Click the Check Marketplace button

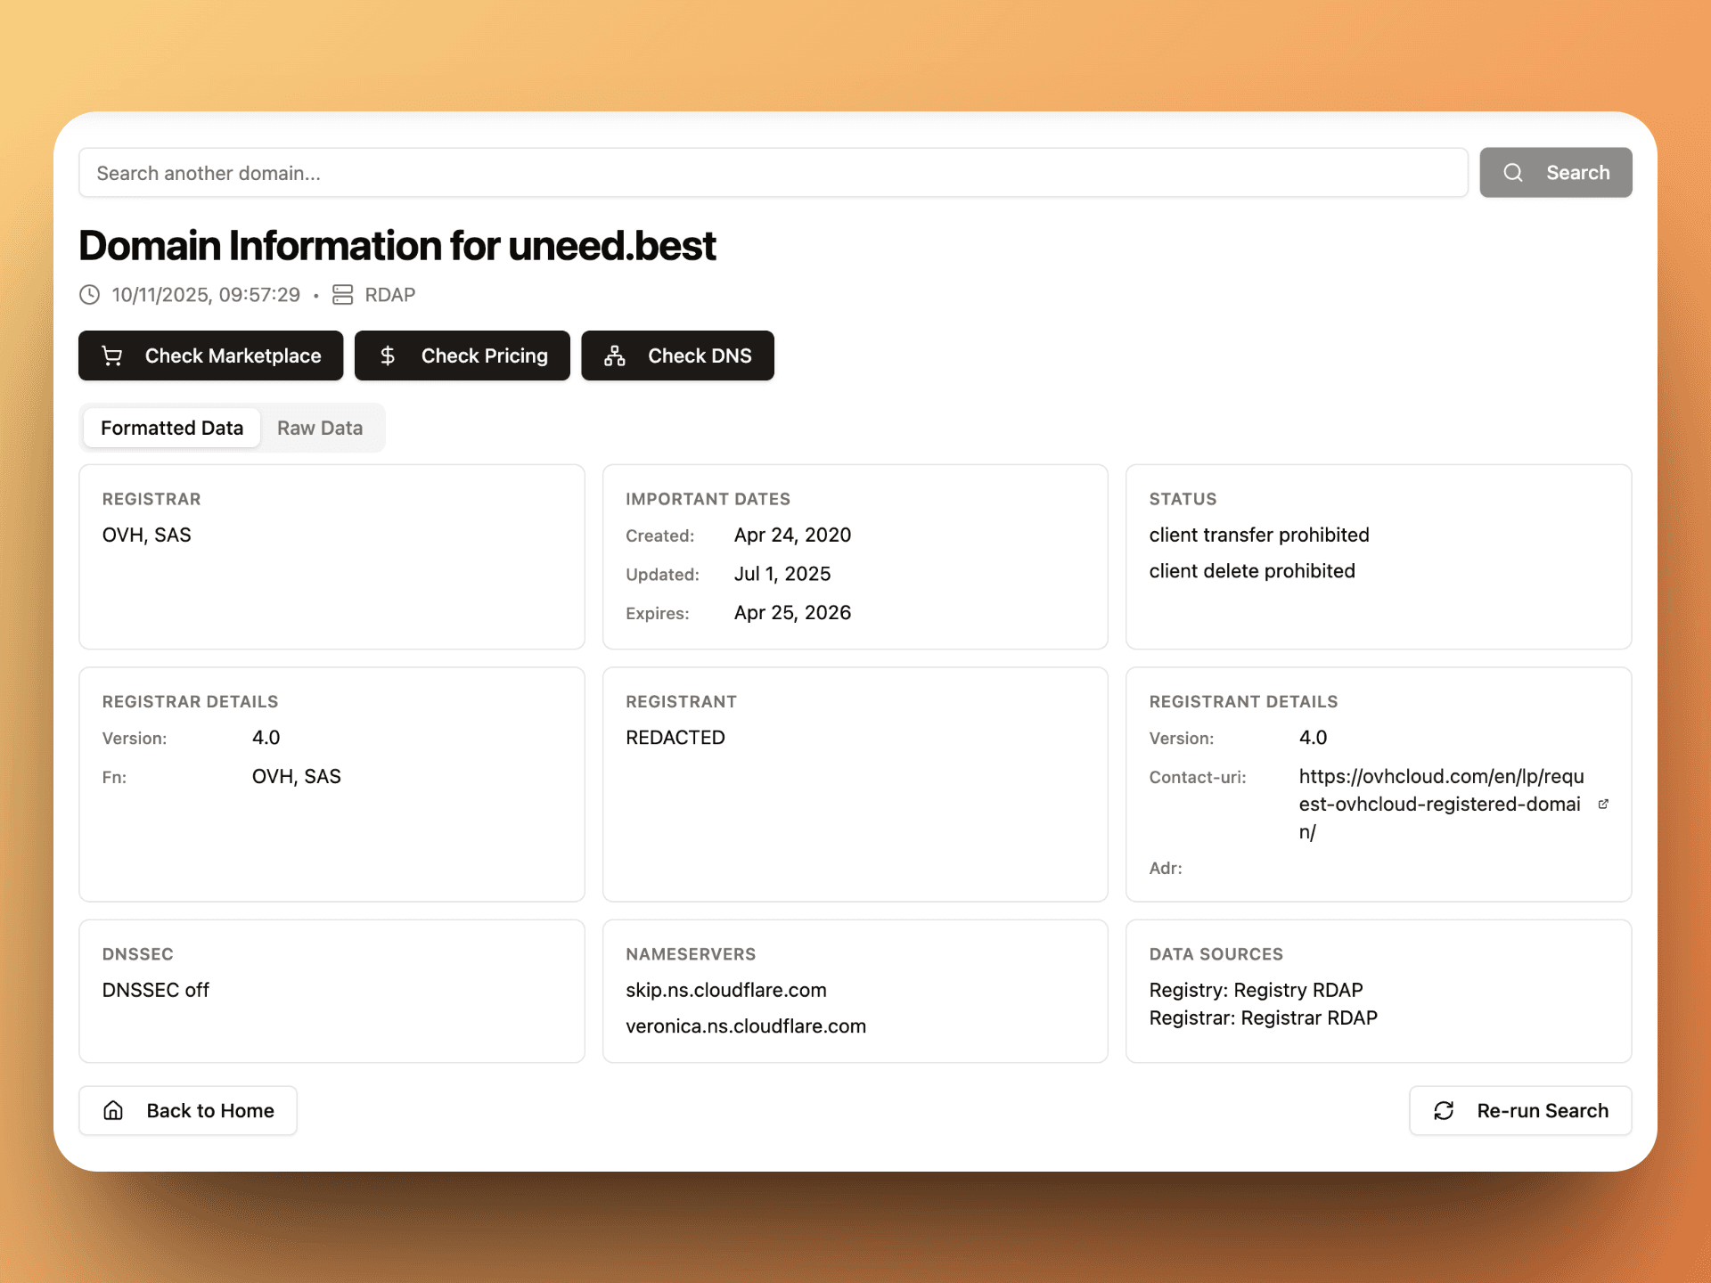coord(210,355)
